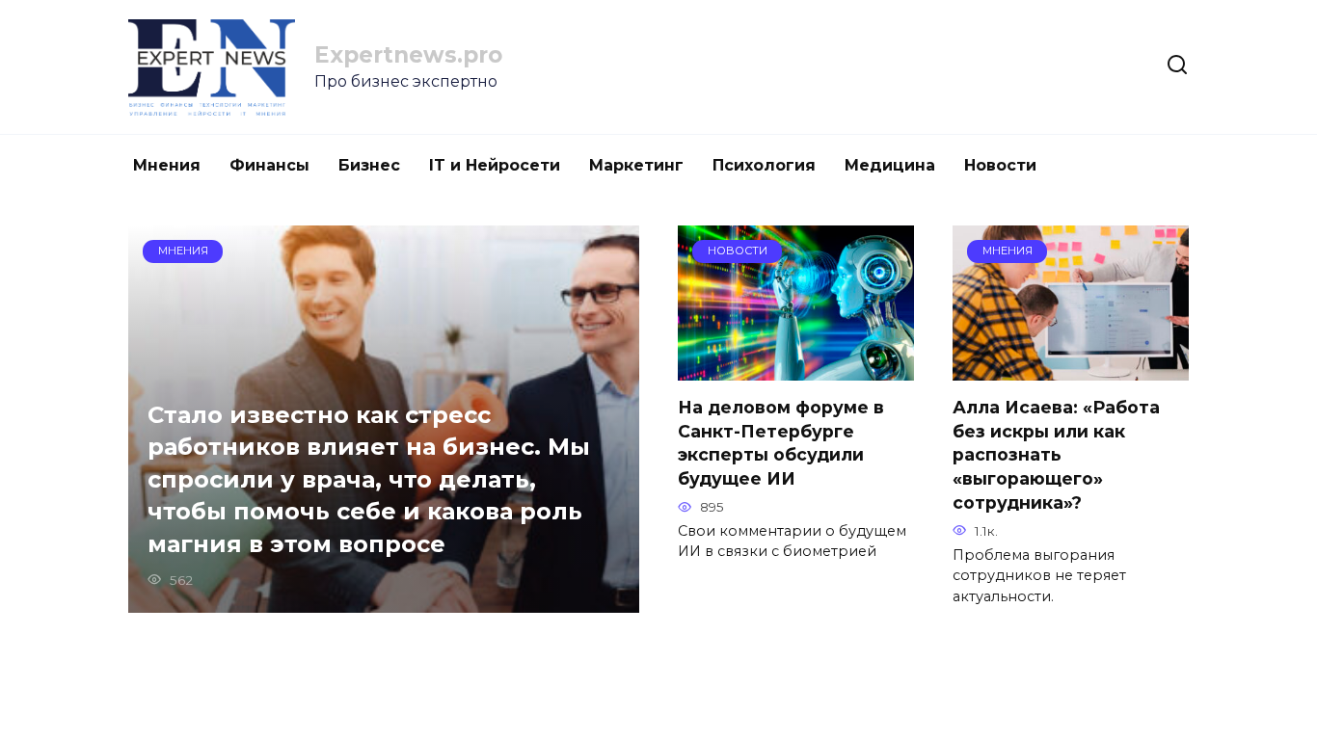This screenshot has width=1317, height=740.
Task: Click the НОВОСТИ badge on robot image
Action: coord(738,251)
